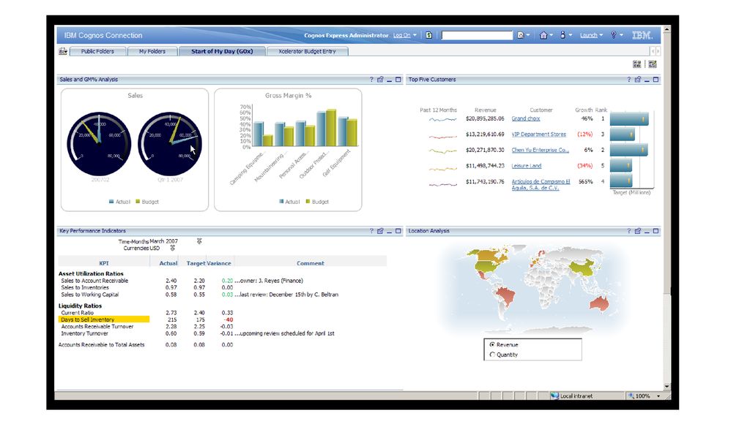750x421 pixels.
Task: Edit the Sales and GM% Analysis portlet settings
Action: click(380, 80)
